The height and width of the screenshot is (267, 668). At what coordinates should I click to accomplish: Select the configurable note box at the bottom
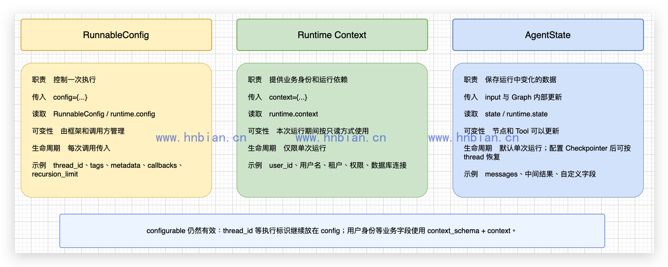click(x=332, y=231)
